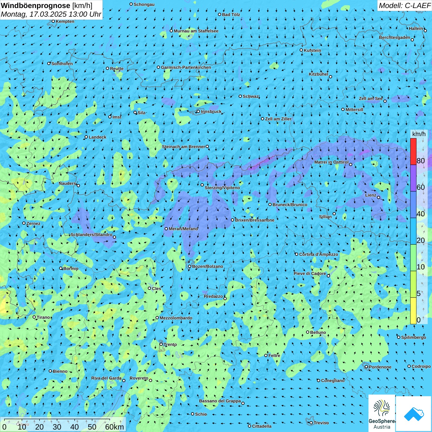Screen dimensions: 432x432
Task: Click the Brixen/Bressanone label
Action: pyautogui.click(x=255, y=220)
